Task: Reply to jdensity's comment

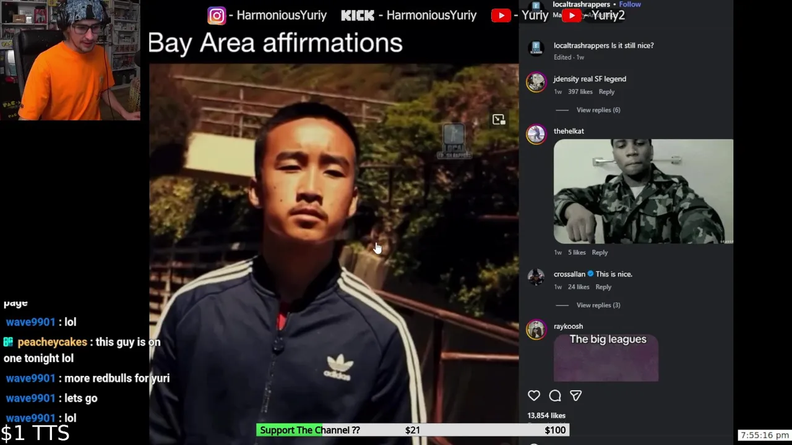Action: coord(606,91)
